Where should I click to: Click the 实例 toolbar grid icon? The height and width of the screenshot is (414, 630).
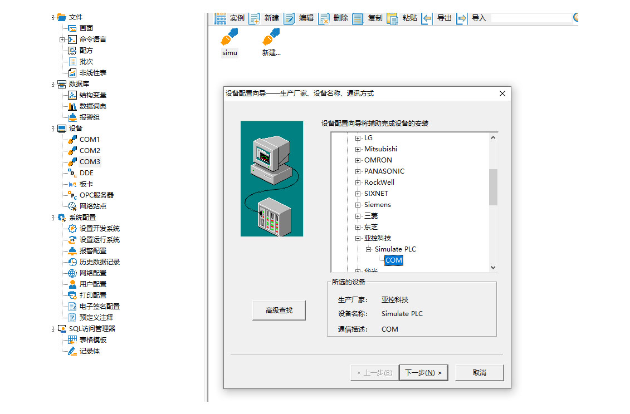coord(221,18)
